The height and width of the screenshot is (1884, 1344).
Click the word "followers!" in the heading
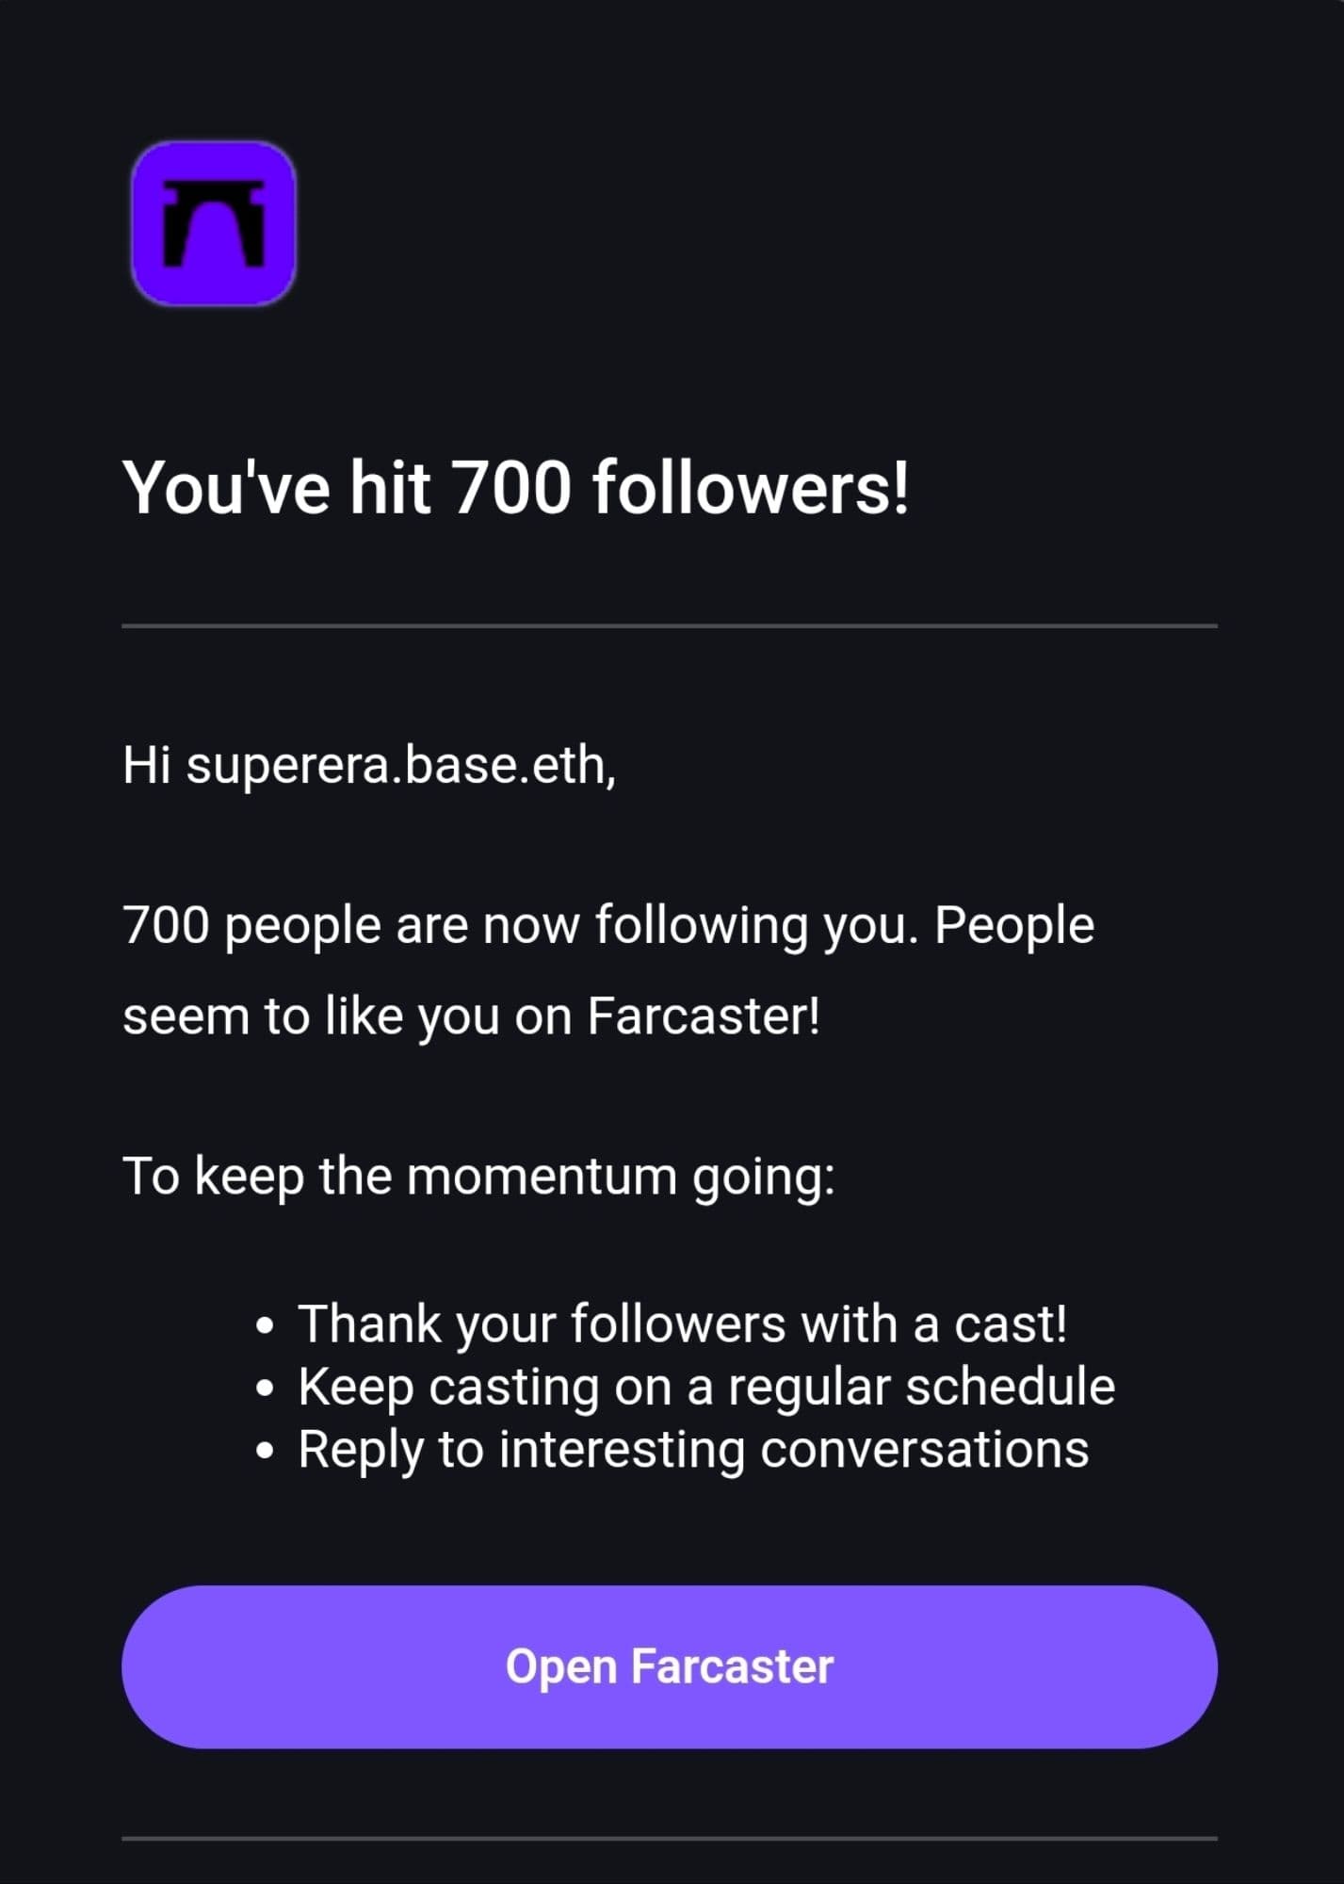click(x=751, y=489)
